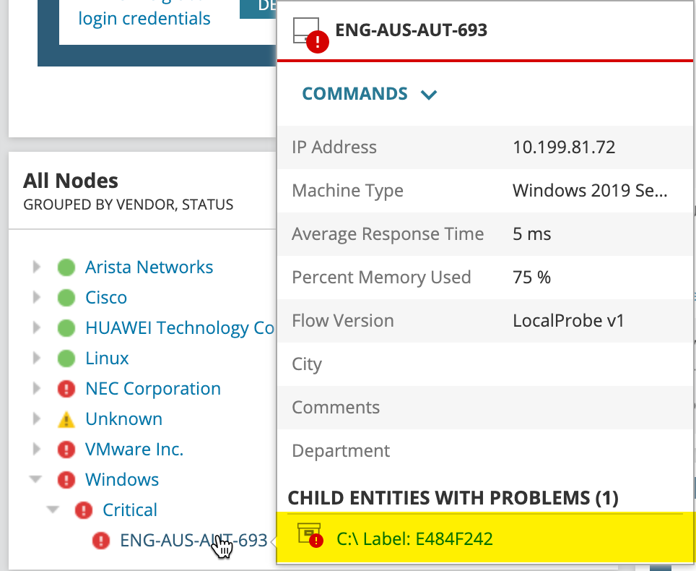Click the server critical icon in tooltip header
696x571 pixels.
coord(310,34)
